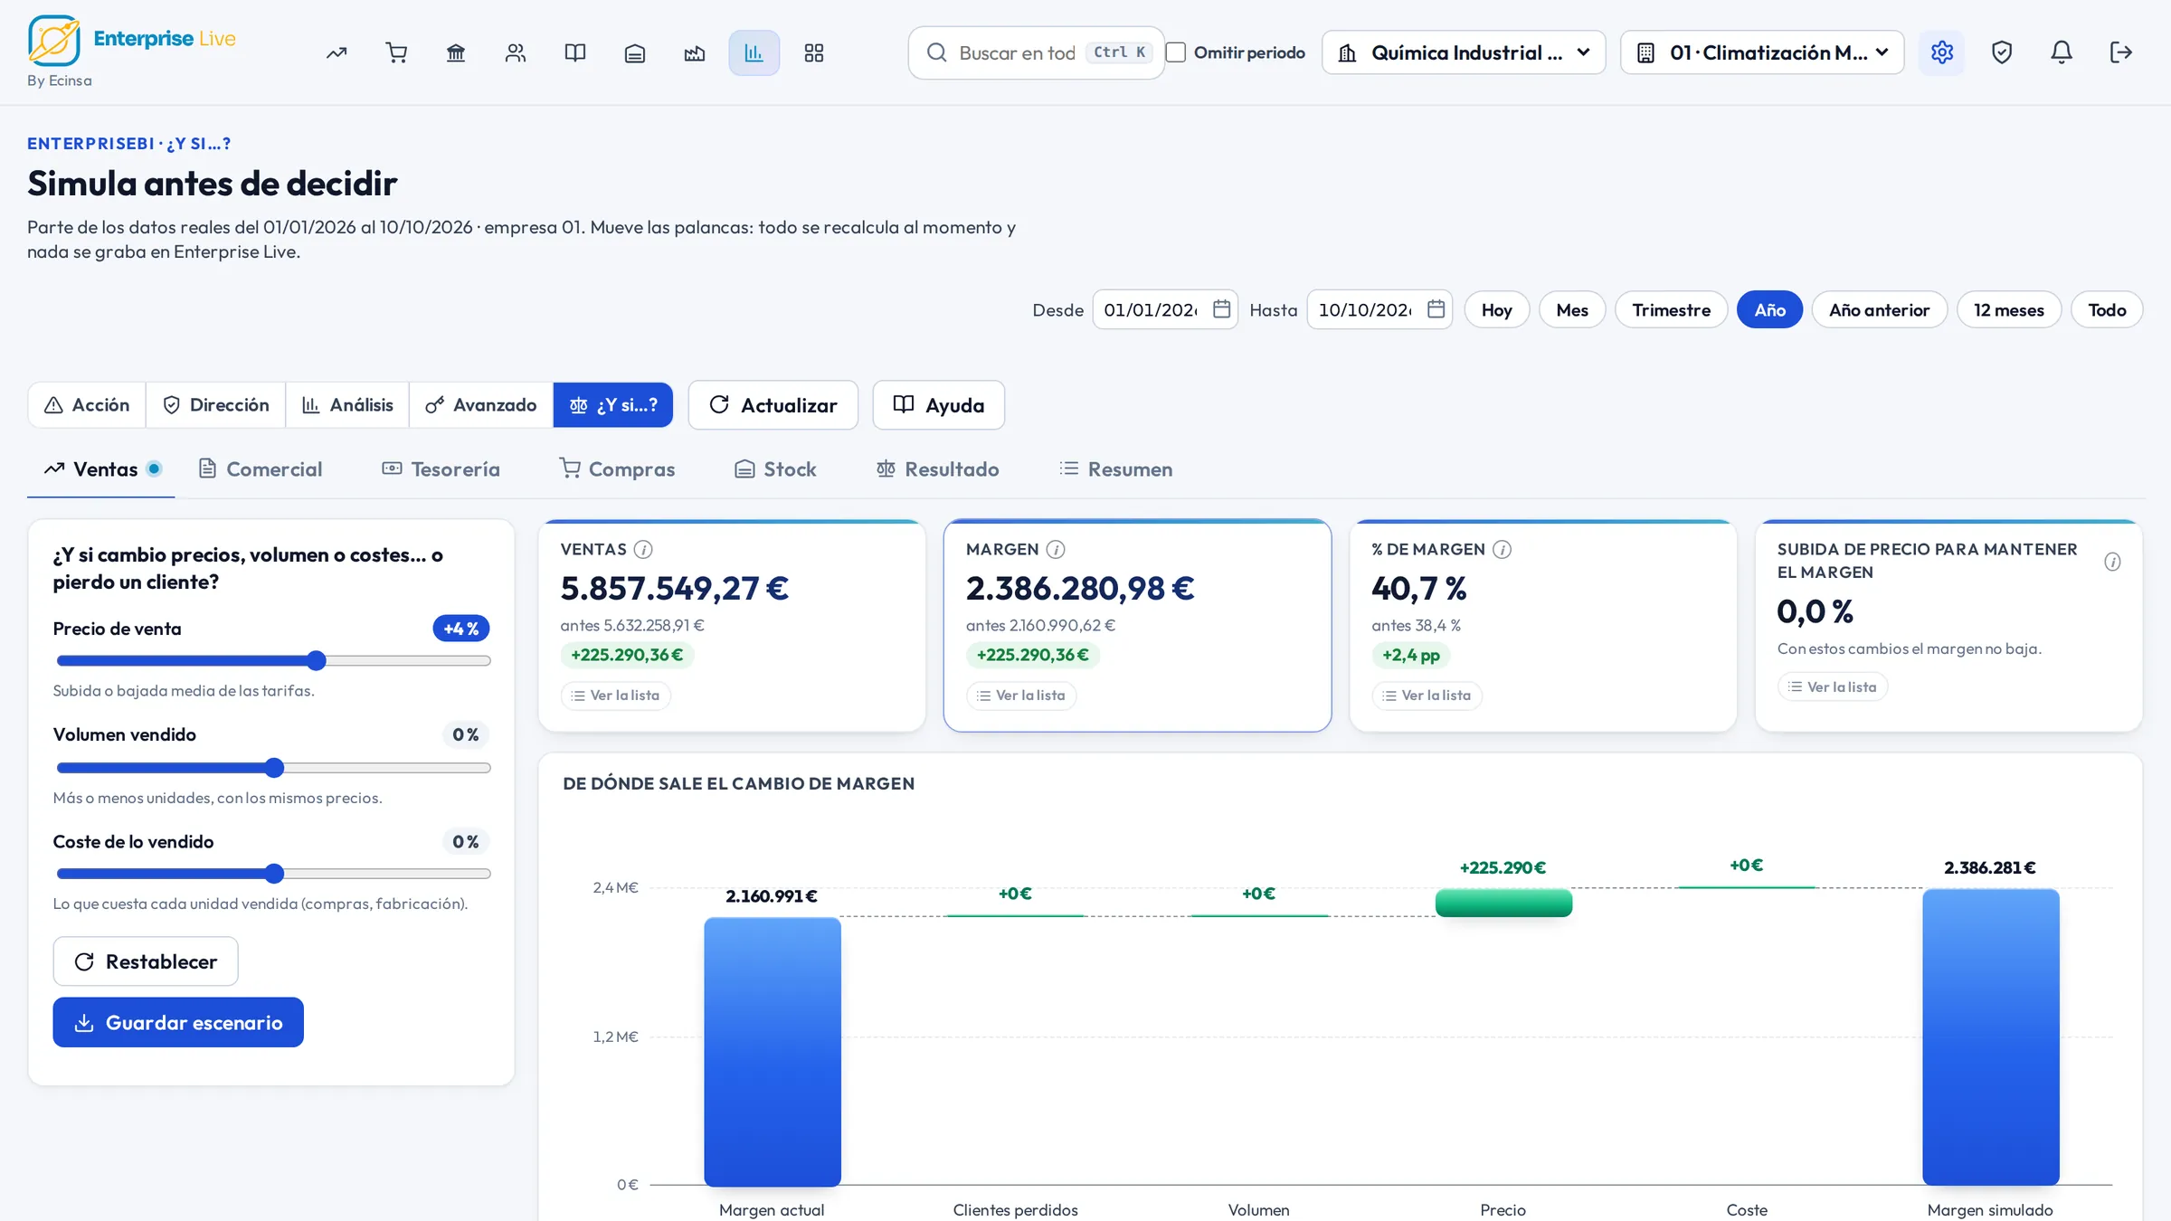Open the Hasta date calendar picker
The width and height of the screenshot is (2171, 1221).
[x=1436, y=309]
